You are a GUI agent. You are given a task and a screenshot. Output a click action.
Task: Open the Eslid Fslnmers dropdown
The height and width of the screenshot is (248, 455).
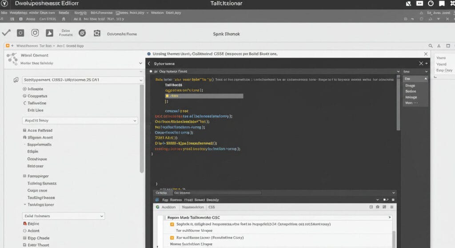63,216
